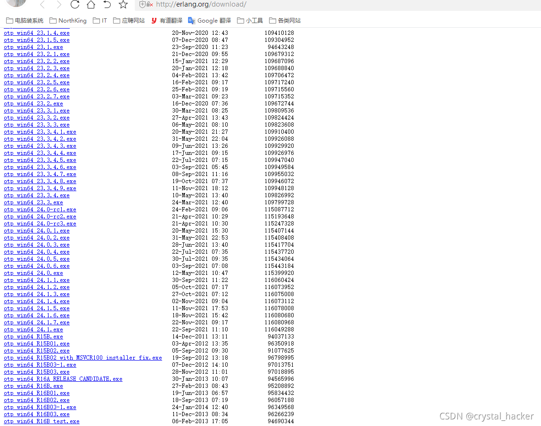The image size is (541, 426).
Task: Download otp_win64_23.3.4.1.exe
Action: pos(40,132)
